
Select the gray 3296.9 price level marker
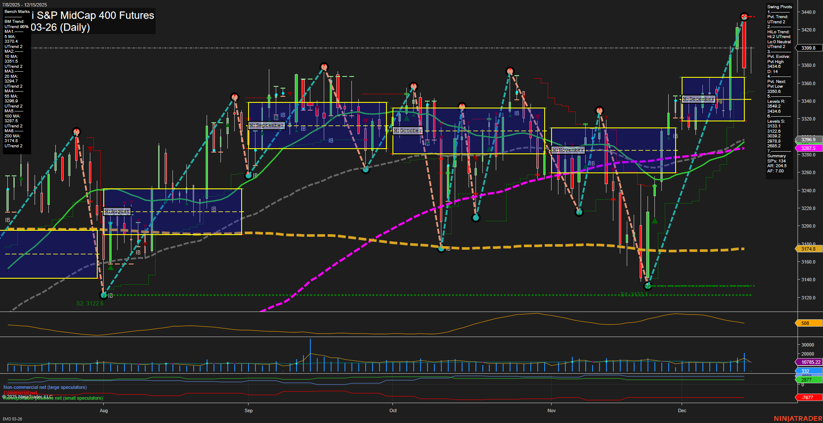point(808,140)
